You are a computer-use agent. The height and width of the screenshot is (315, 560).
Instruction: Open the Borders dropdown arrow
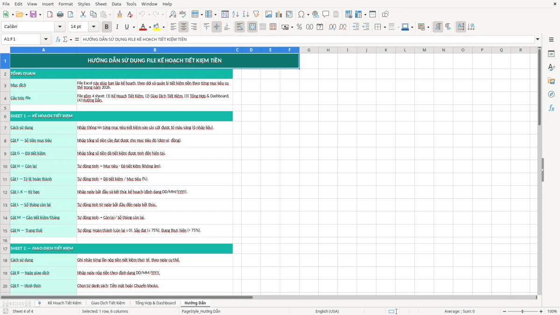[384, 27]
